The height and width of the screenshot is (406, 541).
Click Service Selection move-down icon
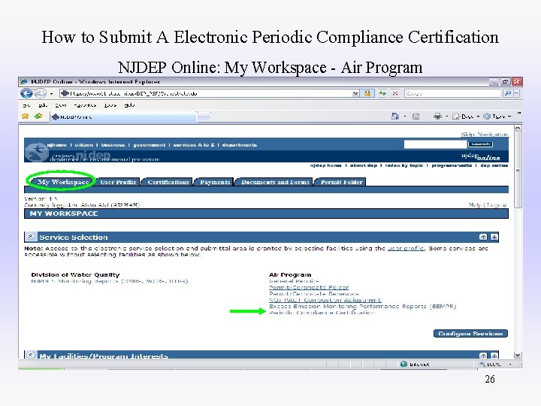[494, 237]
